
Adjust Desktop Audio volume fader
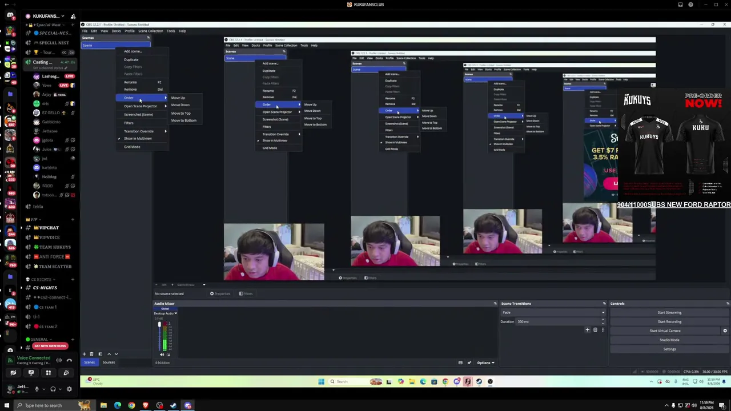pyautogui.click(x=159, y=337)
